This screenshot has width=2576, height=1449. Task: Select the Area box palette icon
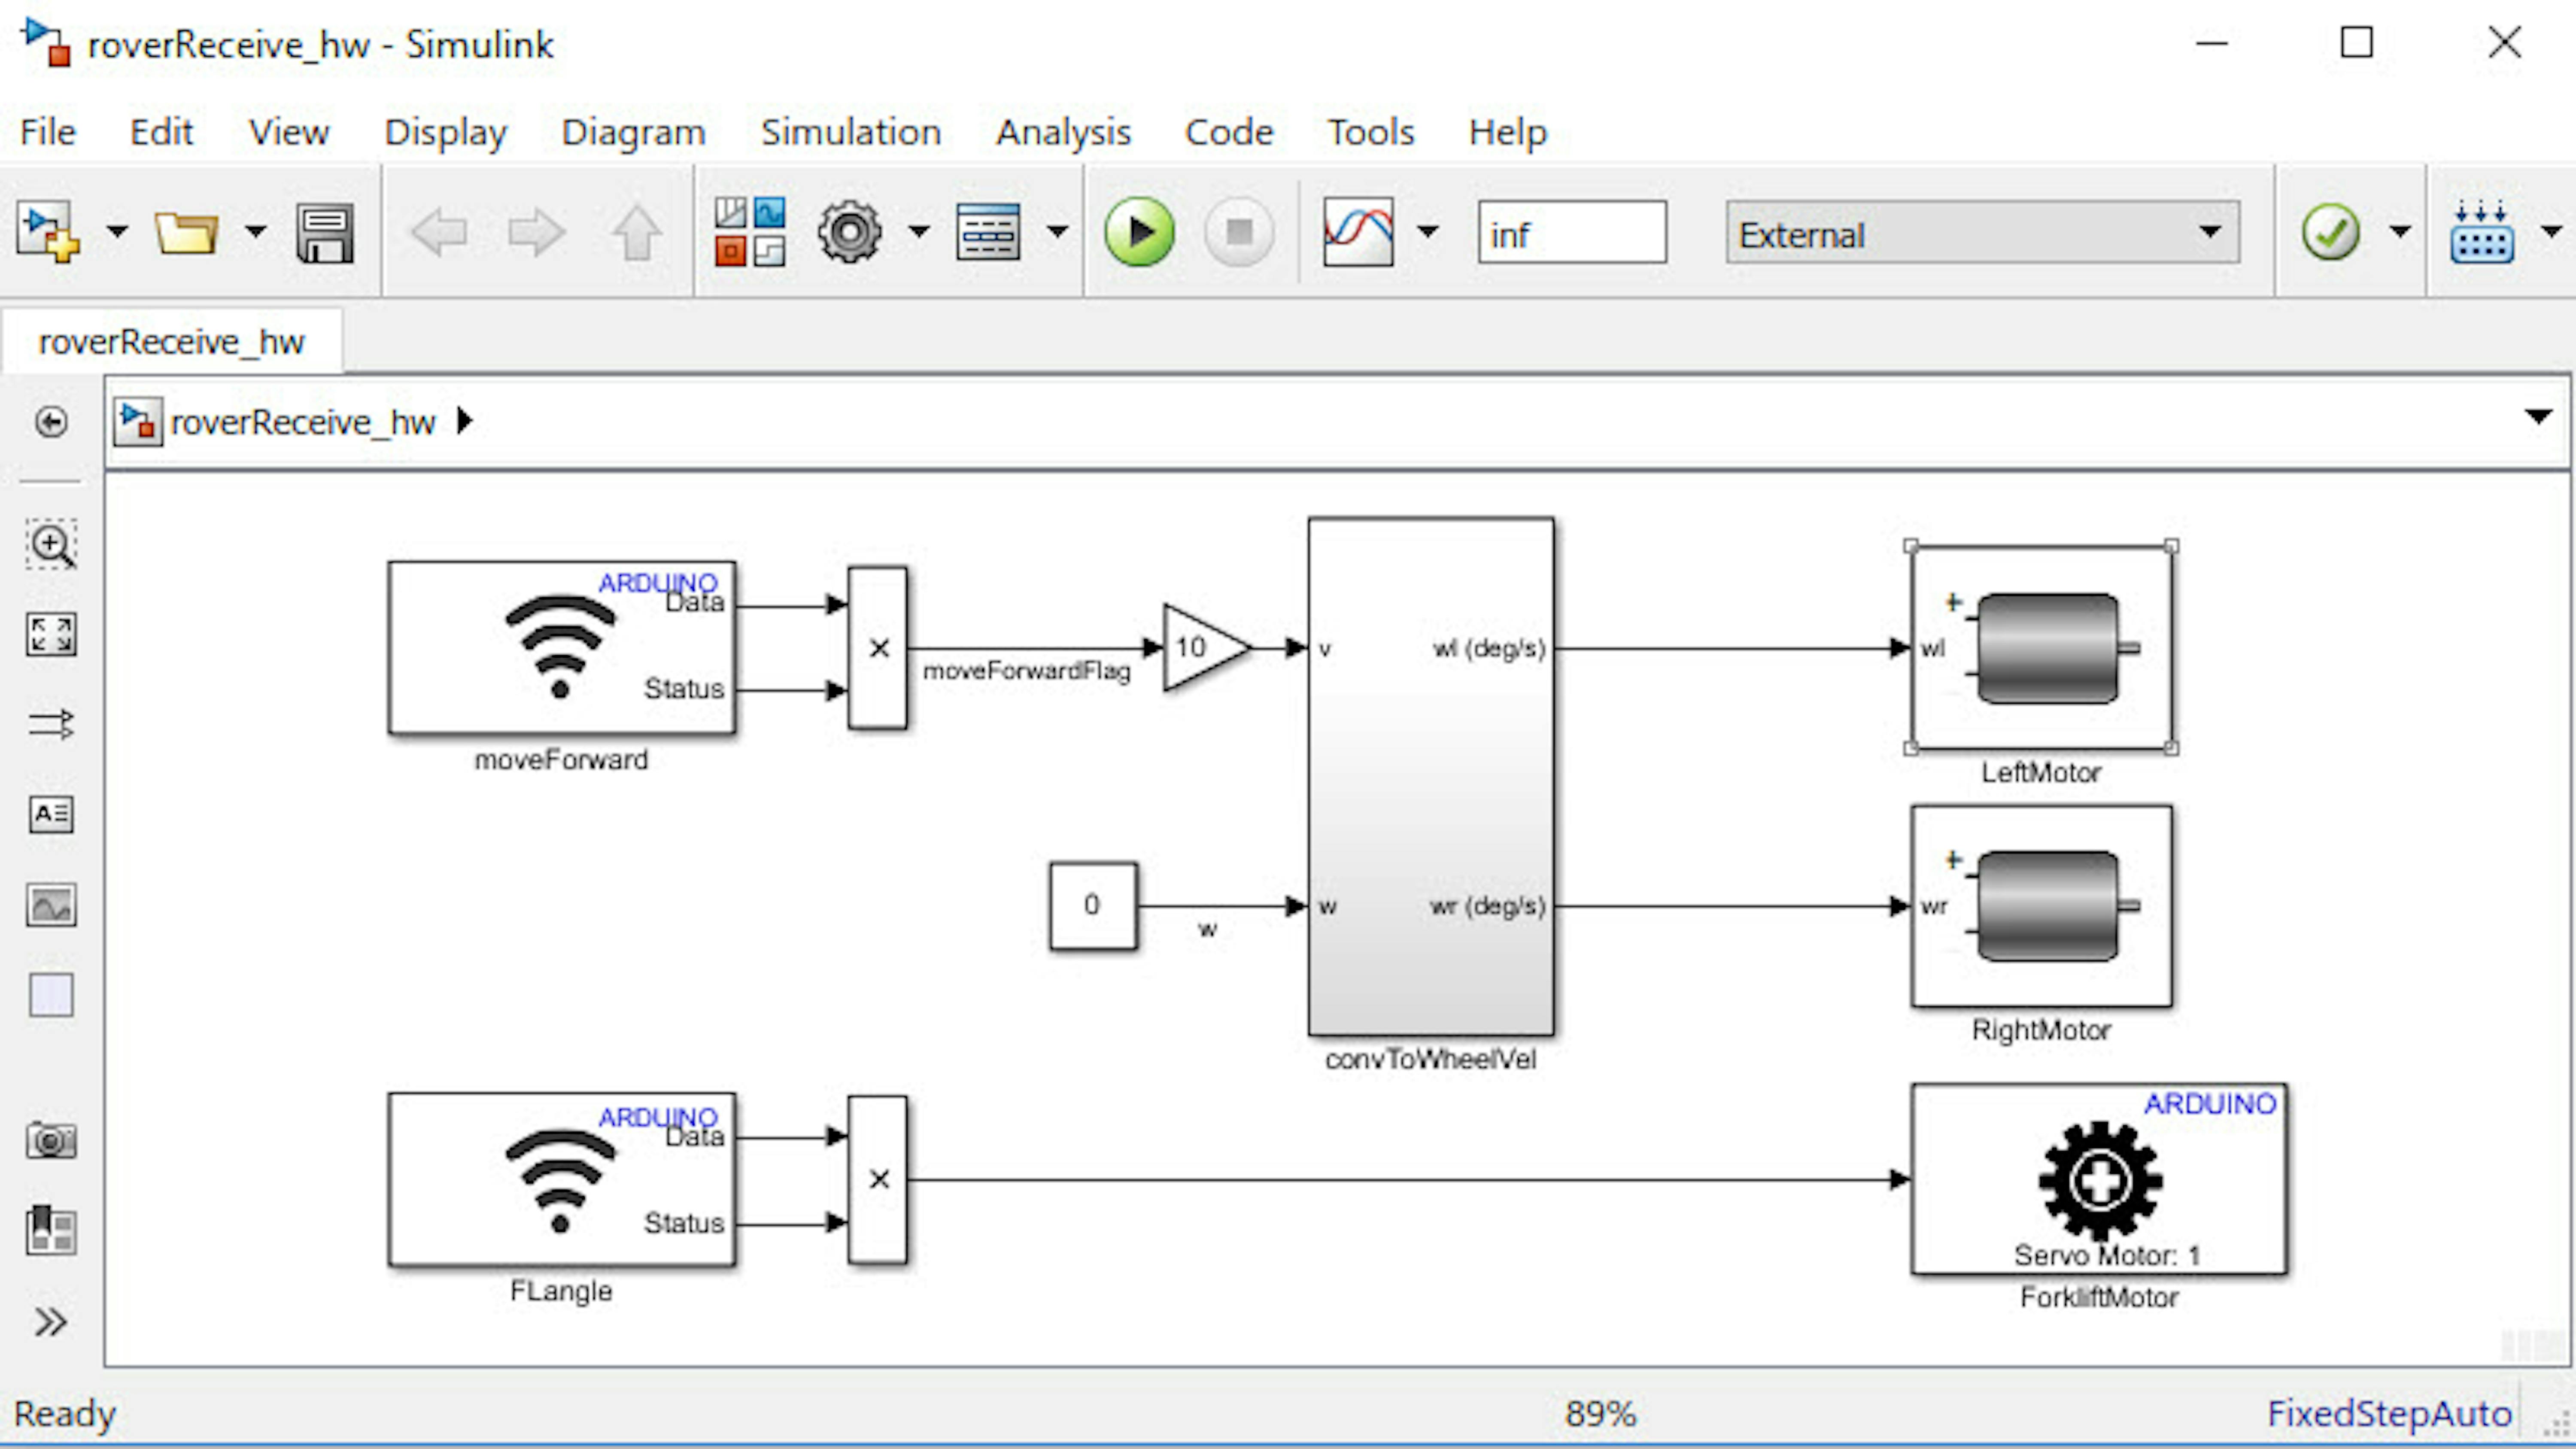coord(51,995)
